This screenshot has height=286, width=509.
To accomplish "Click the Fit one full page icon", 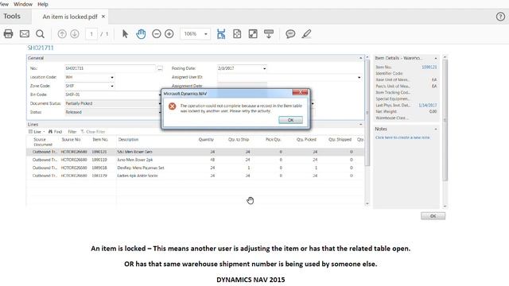I will [x=237, y=33].
